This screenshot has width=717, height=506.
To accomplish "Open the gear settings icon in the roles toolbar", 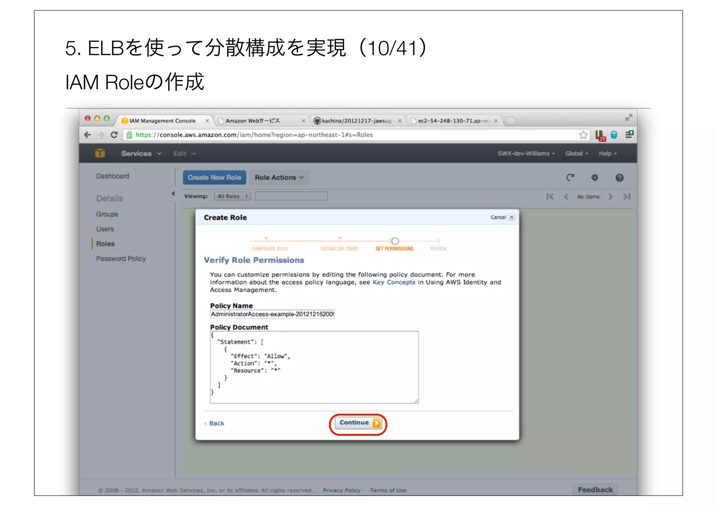I will (x=595, y=178).
